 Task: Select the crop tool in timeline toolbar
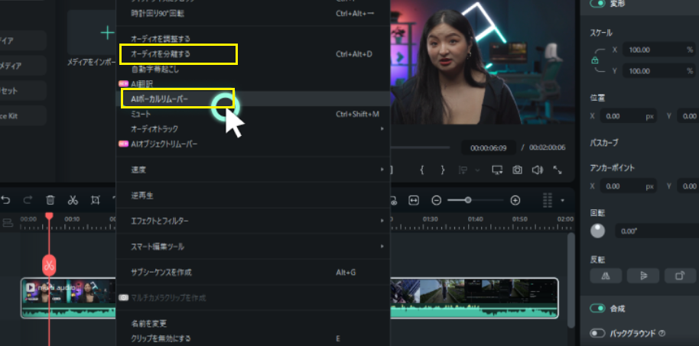point(96,200)
